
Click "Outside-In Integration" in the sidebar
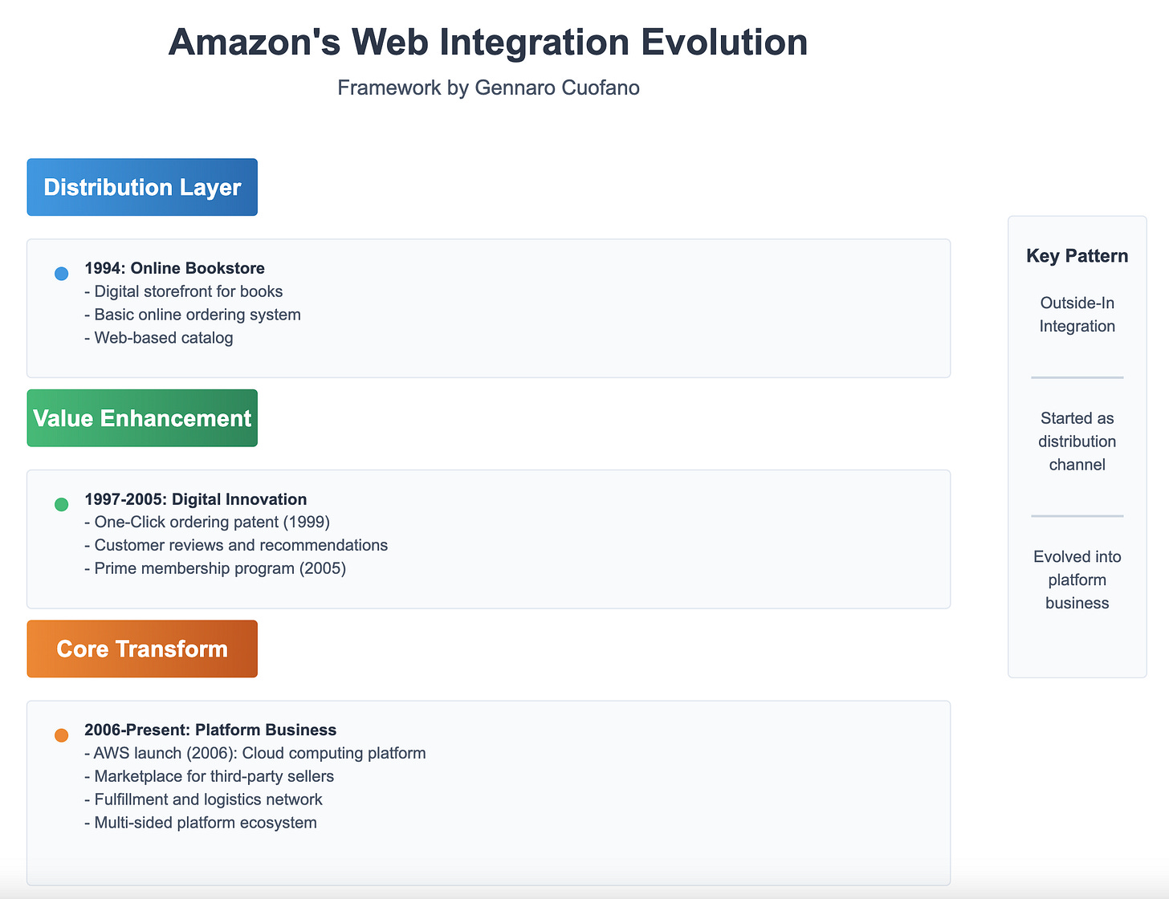1077,315
